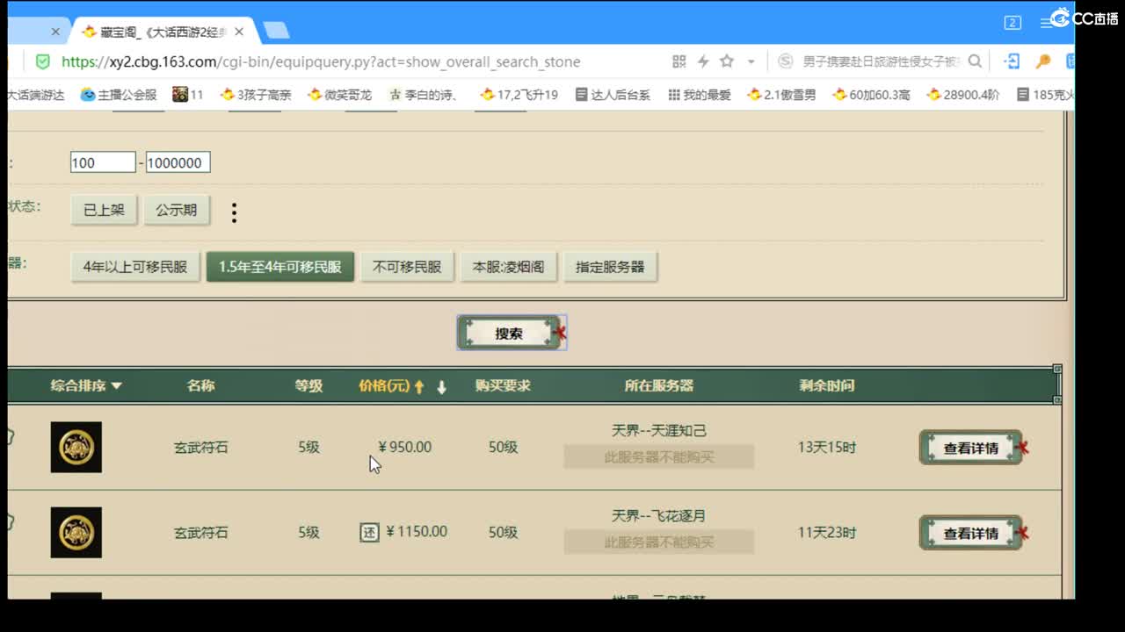Screen dimensions: 1125x632
Task: Sort price descending with down arrow
Action: point(441,386)
